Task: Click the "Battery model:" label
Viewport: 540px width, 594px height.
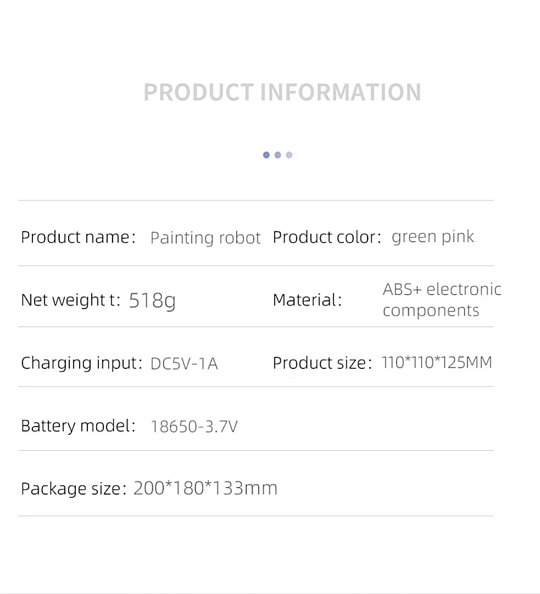Action: pyautogui.click(x=78, y=425)
